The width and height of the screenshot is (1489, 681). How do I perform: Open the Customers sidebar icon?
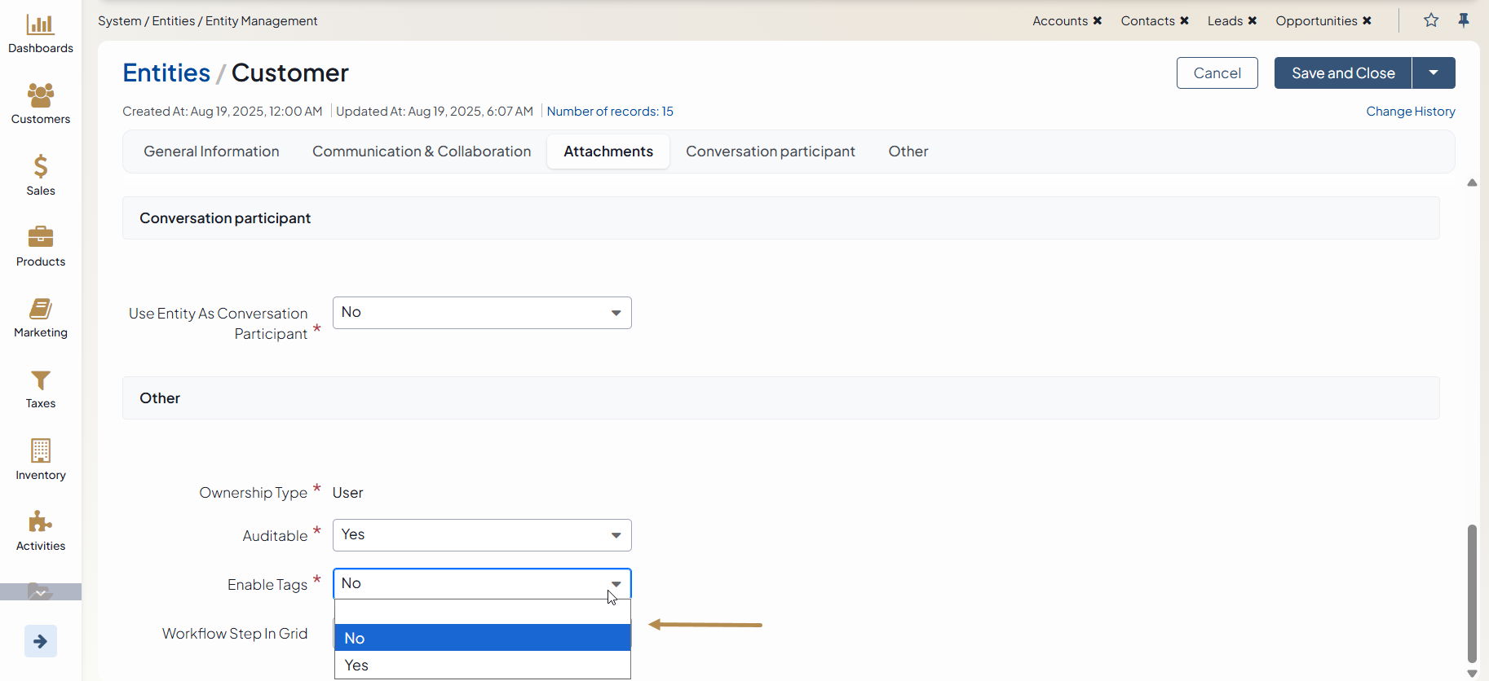(40, 95)
